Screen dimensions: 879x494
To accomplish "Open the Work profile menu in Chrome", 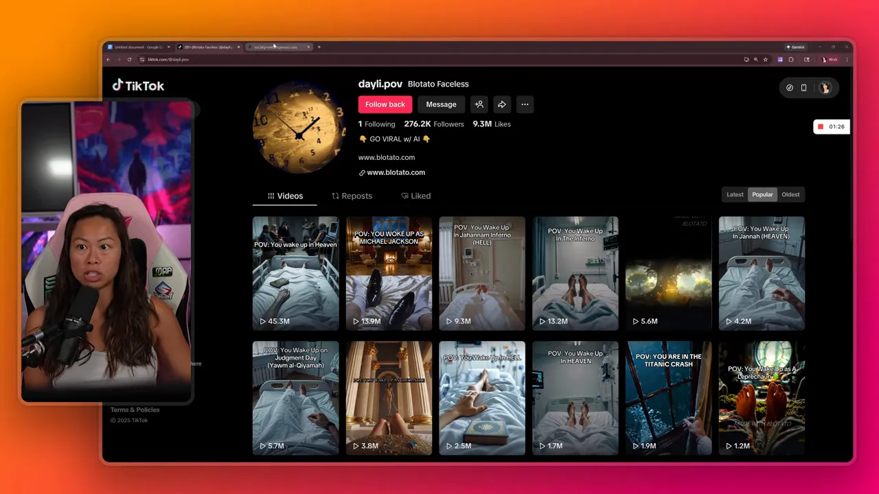I will 830,60.
